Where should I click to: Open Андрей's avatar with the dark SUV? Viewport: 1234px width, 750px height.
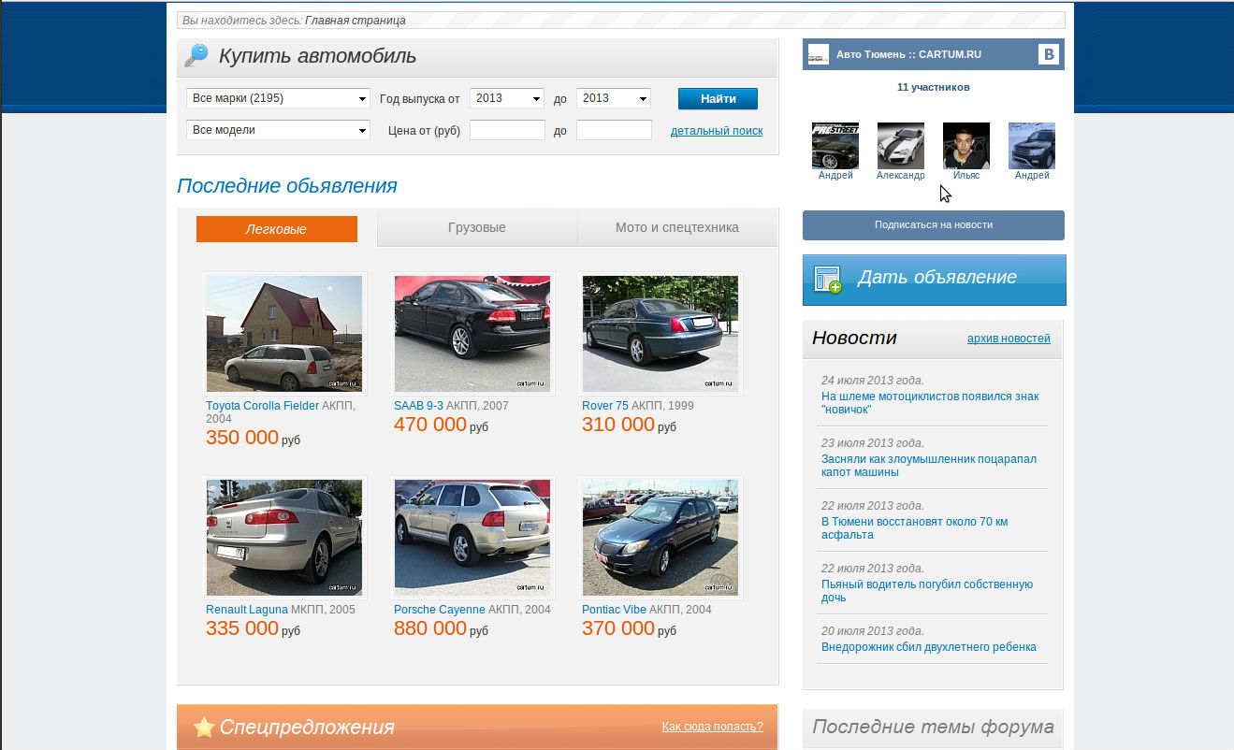coord(1032,146)
